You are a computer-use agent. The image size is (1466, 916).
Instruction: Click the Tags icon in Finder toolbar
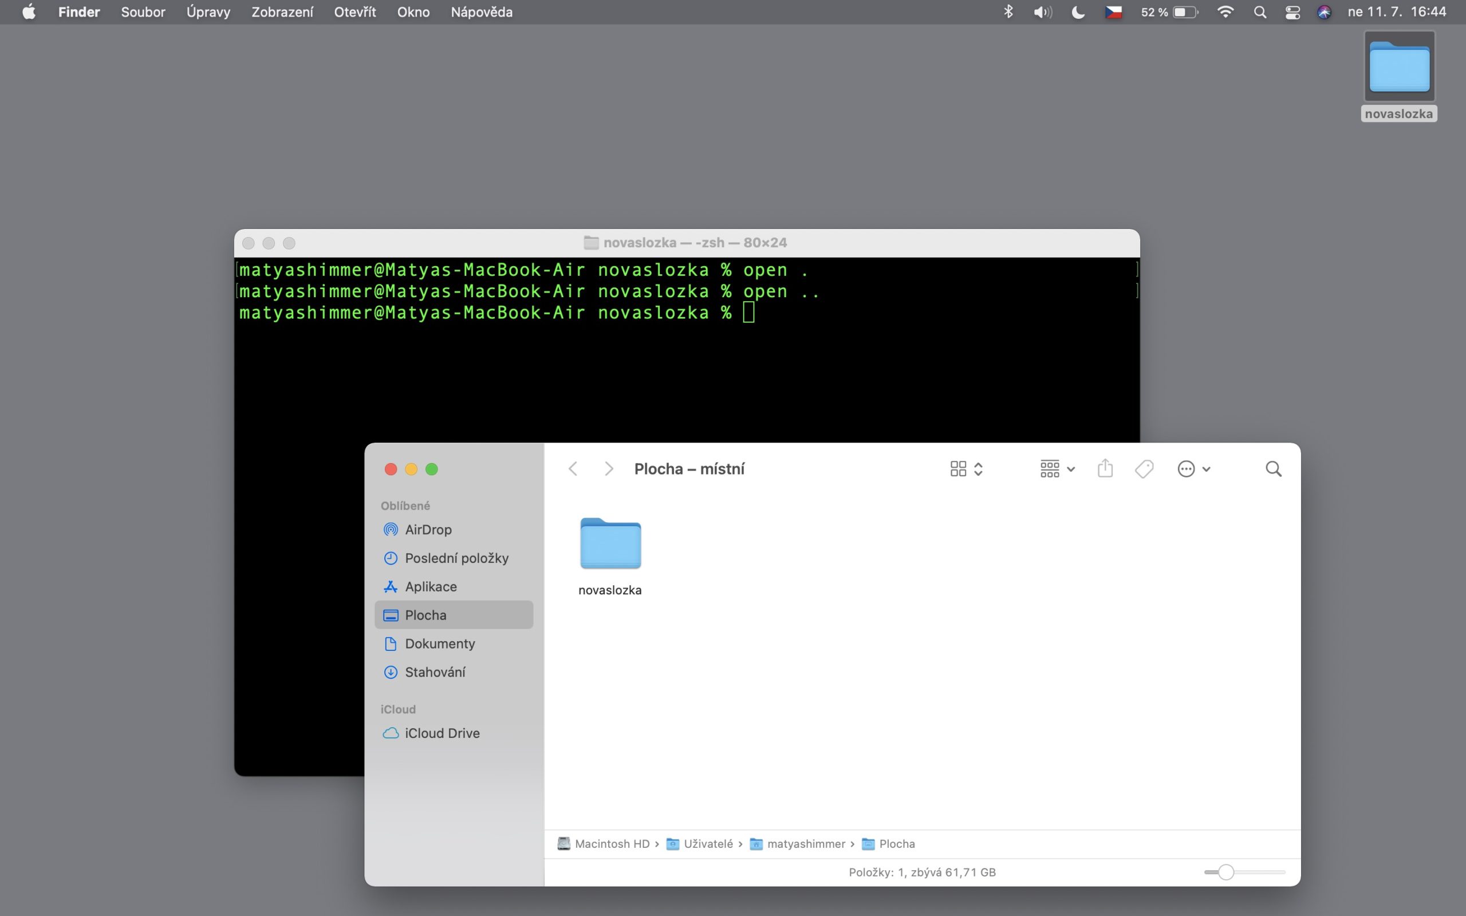click(1144, 469)
